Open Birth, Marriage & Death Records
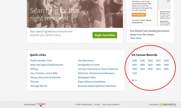The image size is (181, 108). tap(47, 65)
